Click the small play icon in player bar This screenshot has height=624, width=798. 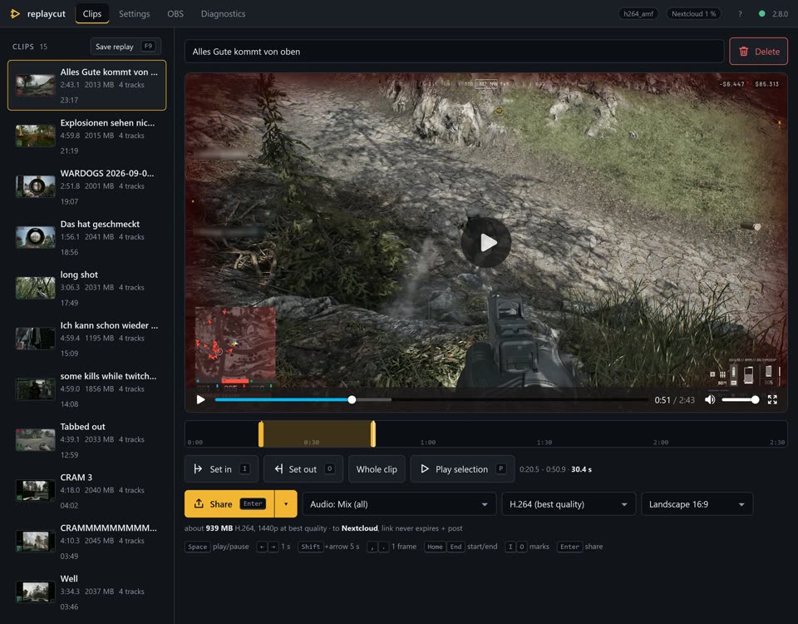pyautogui.click(x=200, y=400)
